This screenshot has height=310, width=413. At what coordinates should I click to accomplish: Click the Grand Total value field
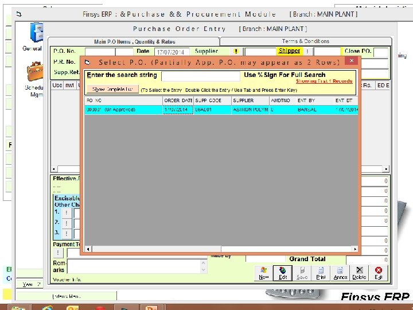(x=367, y=259)
